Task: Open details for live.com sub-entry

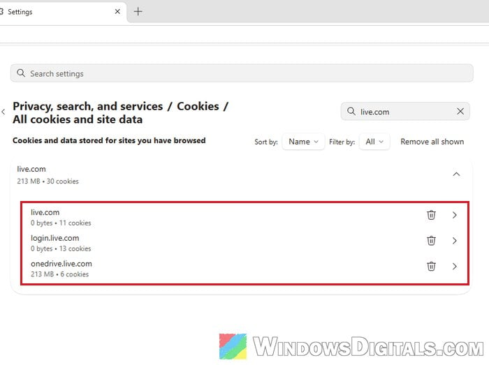Action: [455, 215]
